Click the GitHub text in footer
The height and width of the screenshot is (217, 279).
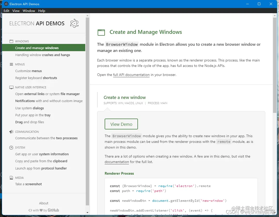tap(53, 210)
